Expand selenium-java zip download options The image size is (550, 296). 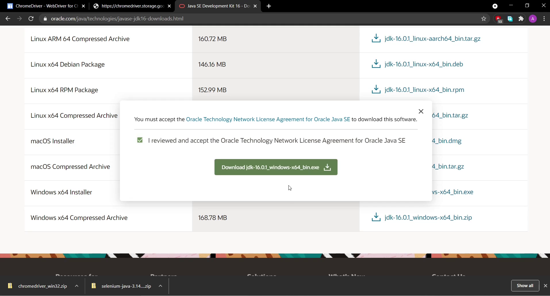(x=161, y=286)
